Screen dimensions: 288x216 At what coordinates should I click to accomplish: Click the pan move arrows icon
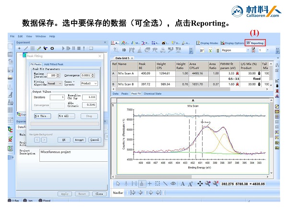click(200, 184)
